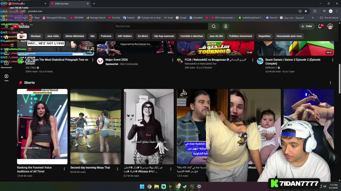Close the (344) YouTube tab

(x=88, y=3)
